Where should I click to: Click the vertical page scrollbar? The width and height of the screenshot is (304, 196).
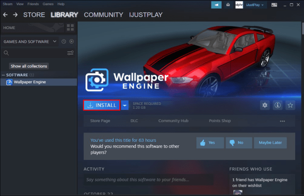pyautogui.click(x=303, y=28)
